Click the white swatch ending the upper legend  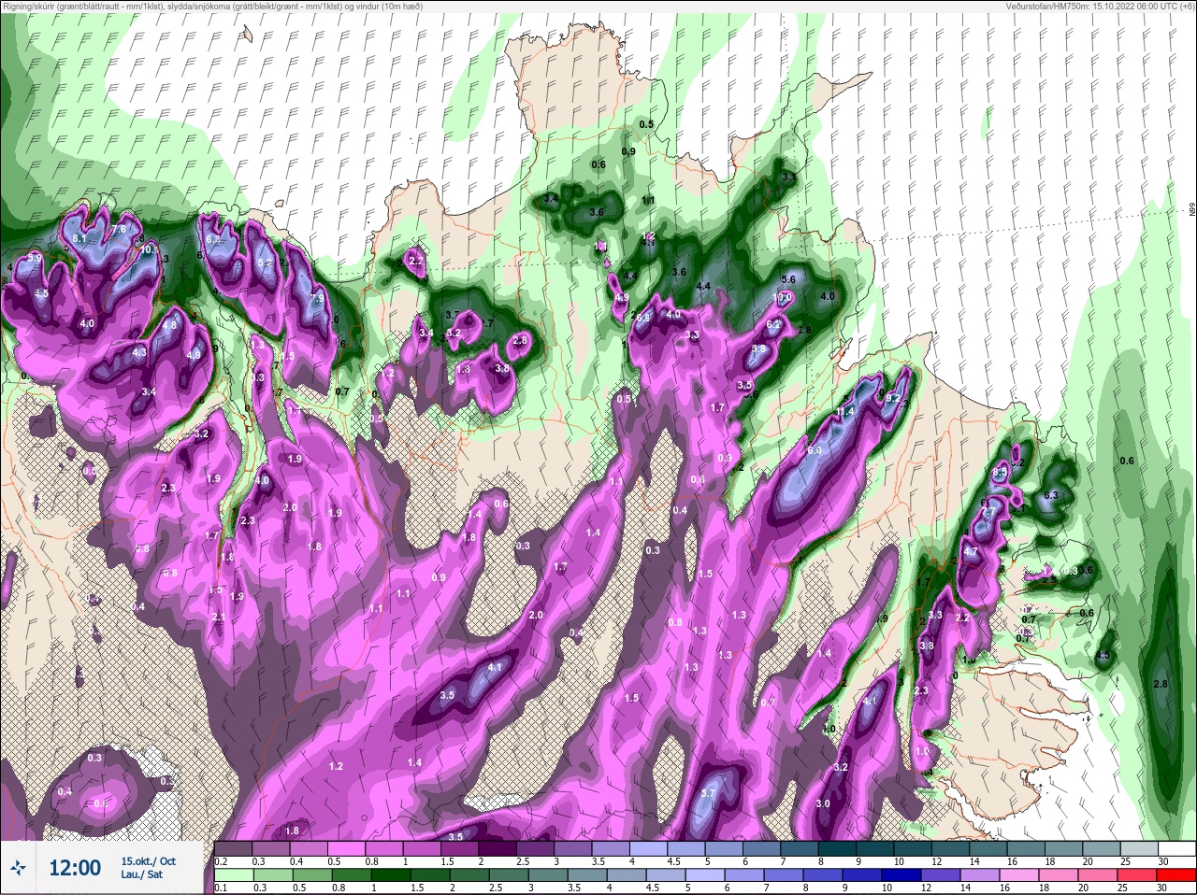tap(1176, 848)
